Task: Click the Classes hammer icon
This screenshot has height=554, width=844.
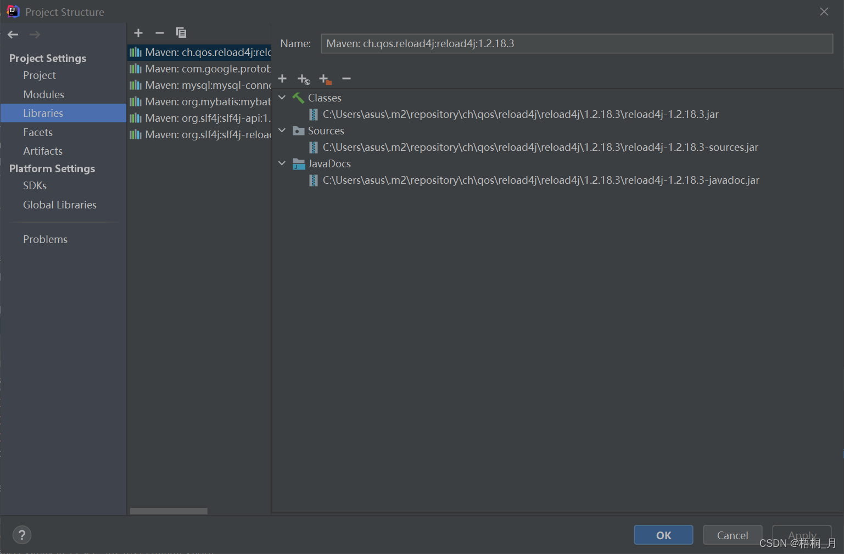Action: pos(298,98)
